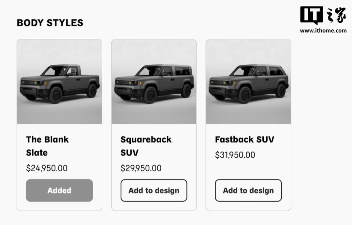Open the Squareback SUV vehicle image

154,82
